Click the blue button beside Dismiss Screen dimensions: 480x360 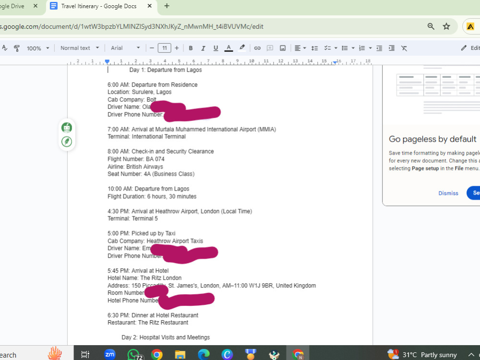[x=474, y=193]
